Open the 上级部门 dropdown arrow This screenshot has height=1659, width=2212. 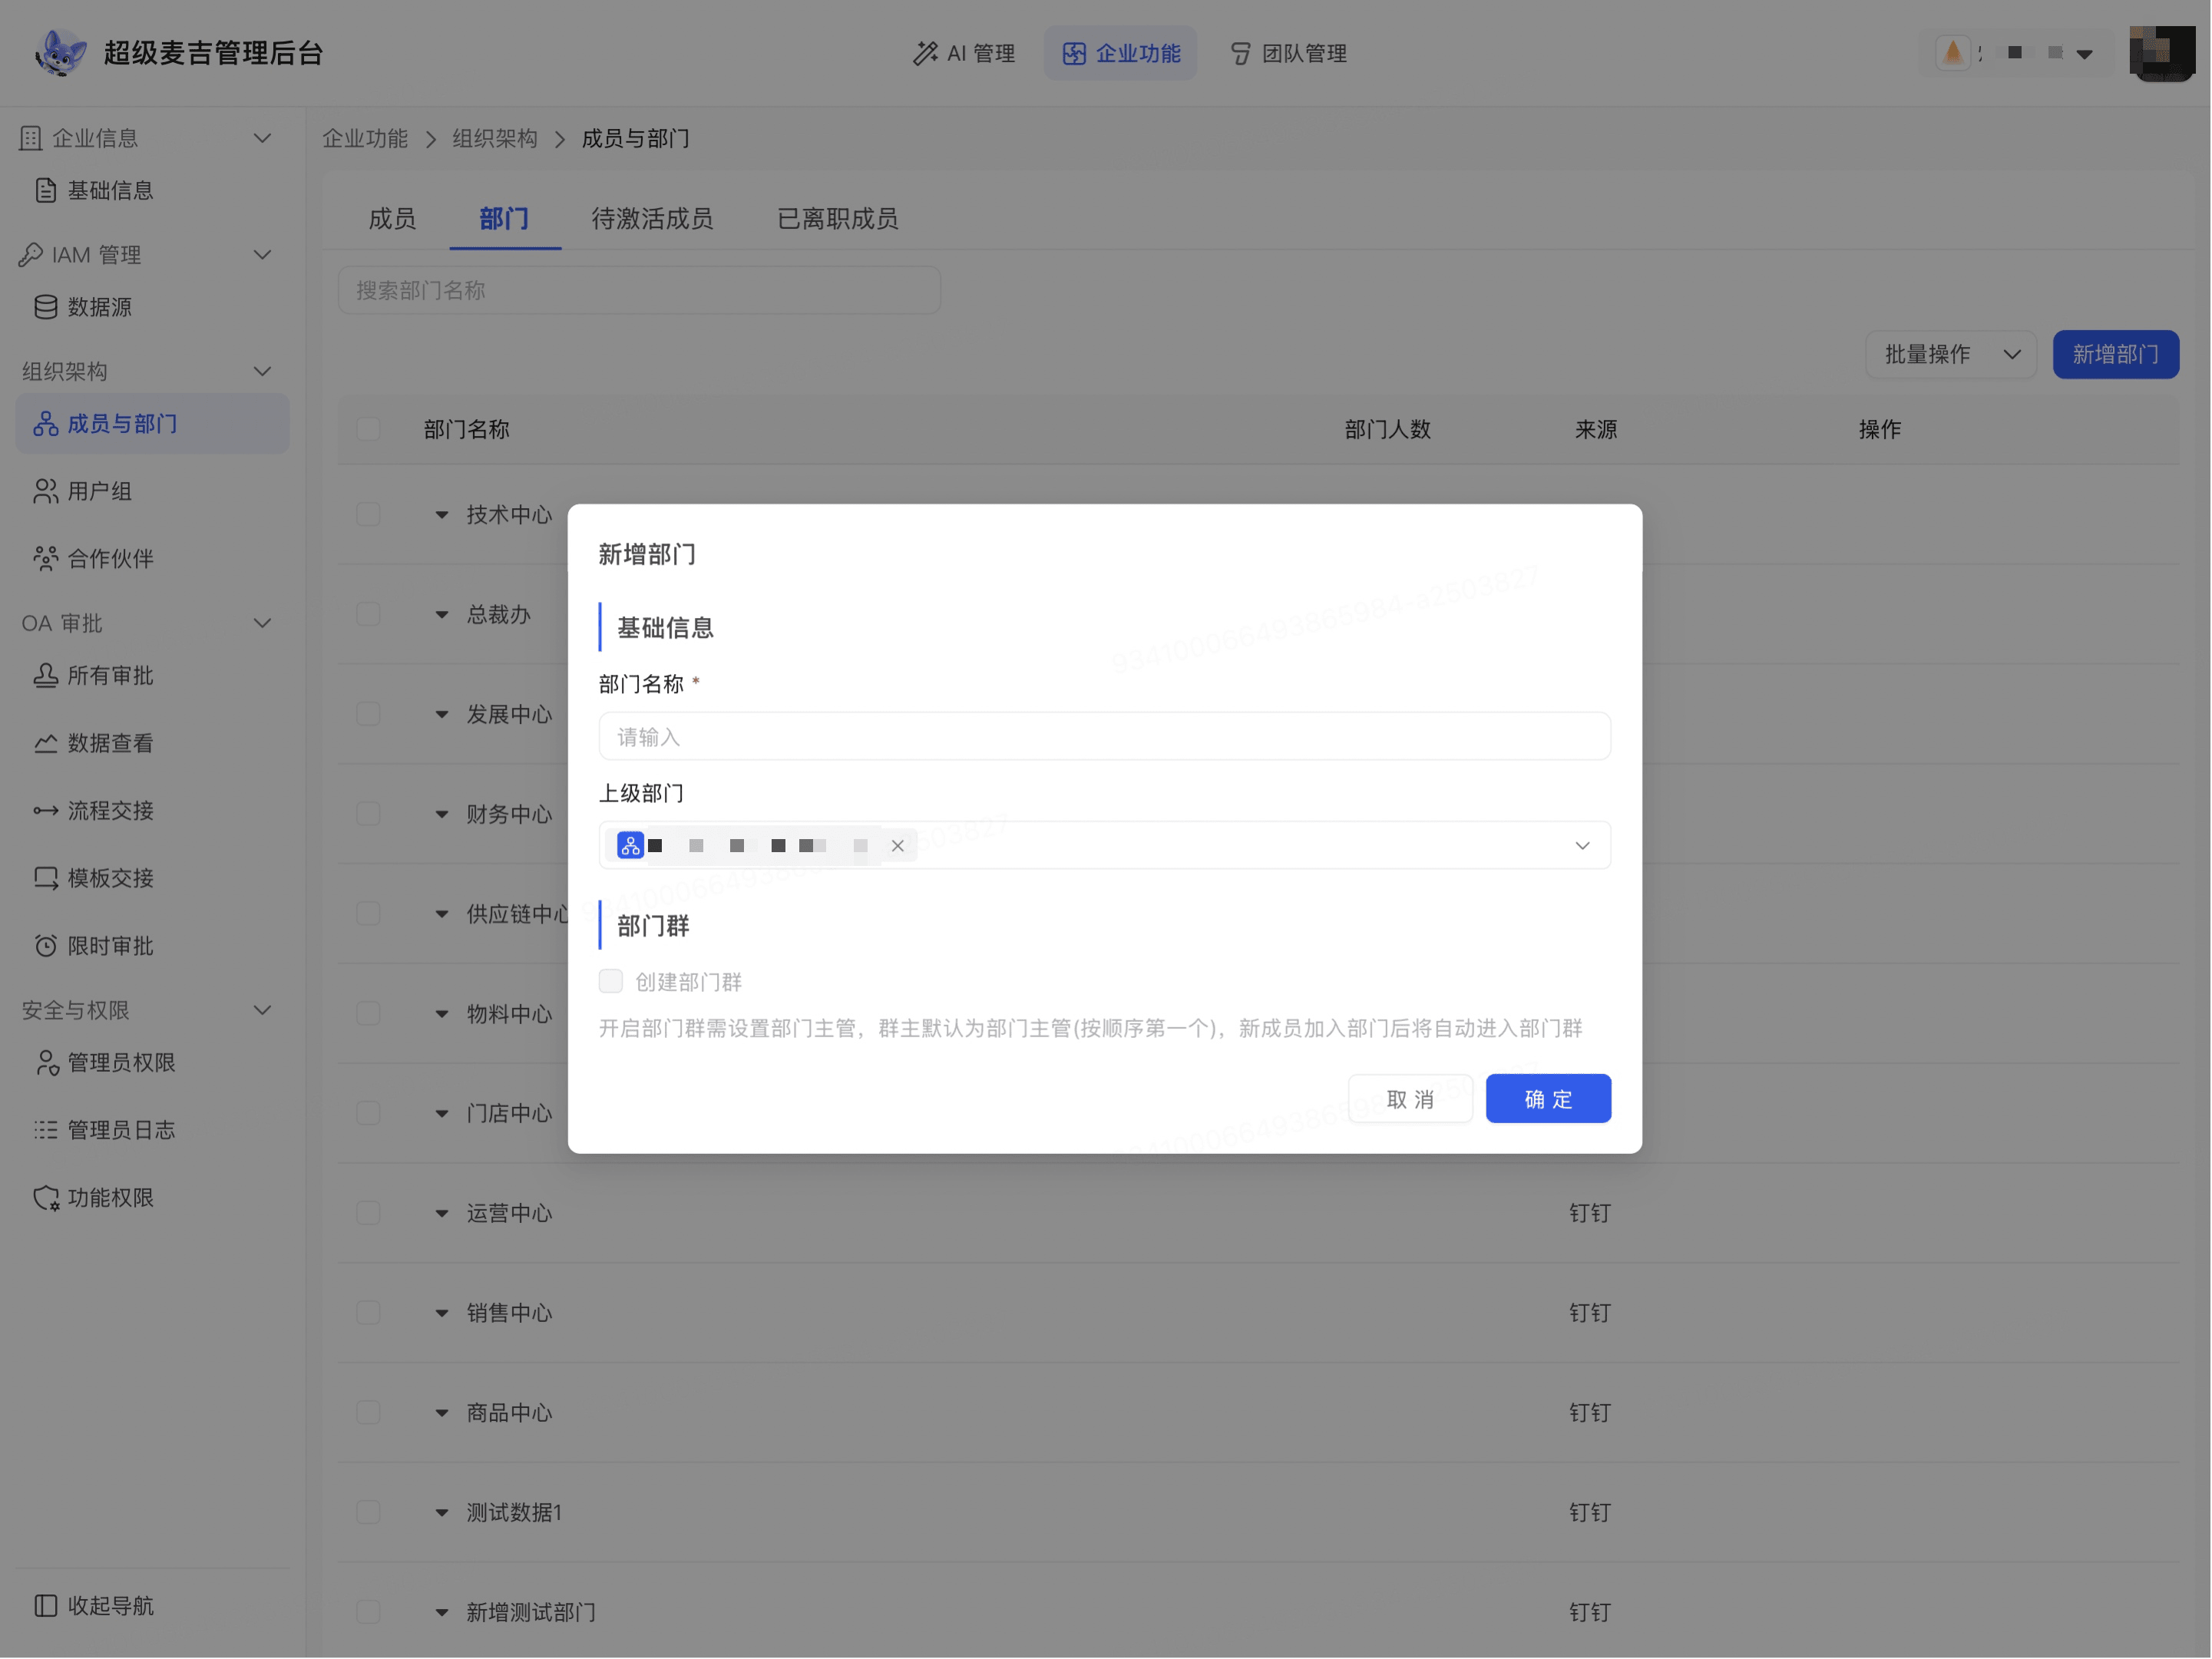click(1582, 846)
